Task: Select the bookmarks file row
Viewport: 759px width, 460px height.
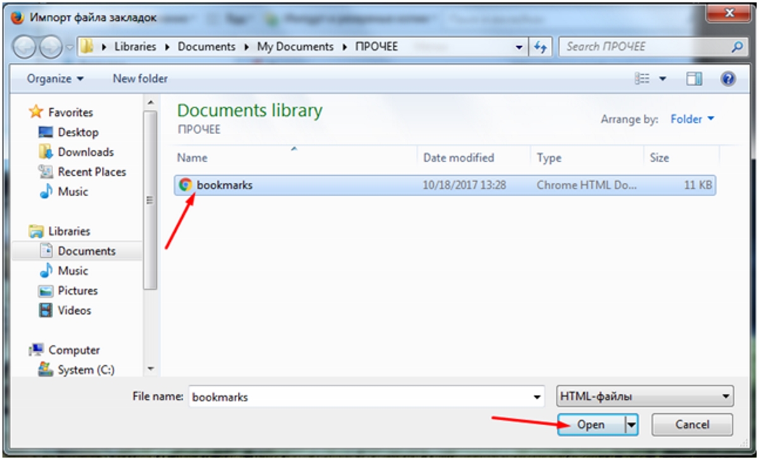Action: pyautogui.click(x=445, y=185)
